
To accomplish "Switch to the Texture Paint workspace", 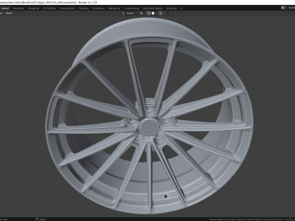I will [x=67, y=9].
